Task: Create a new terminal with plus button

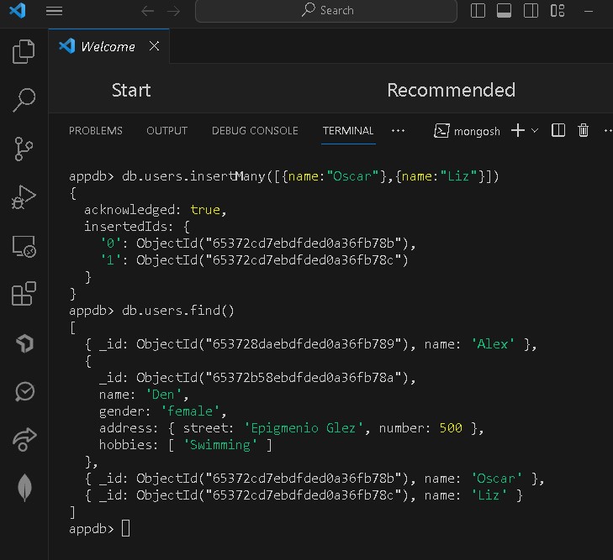Action: (x=518, y=130)
